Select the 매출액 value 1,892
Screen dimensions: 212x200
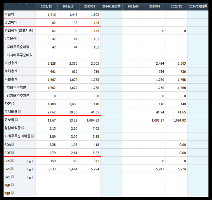95,15
